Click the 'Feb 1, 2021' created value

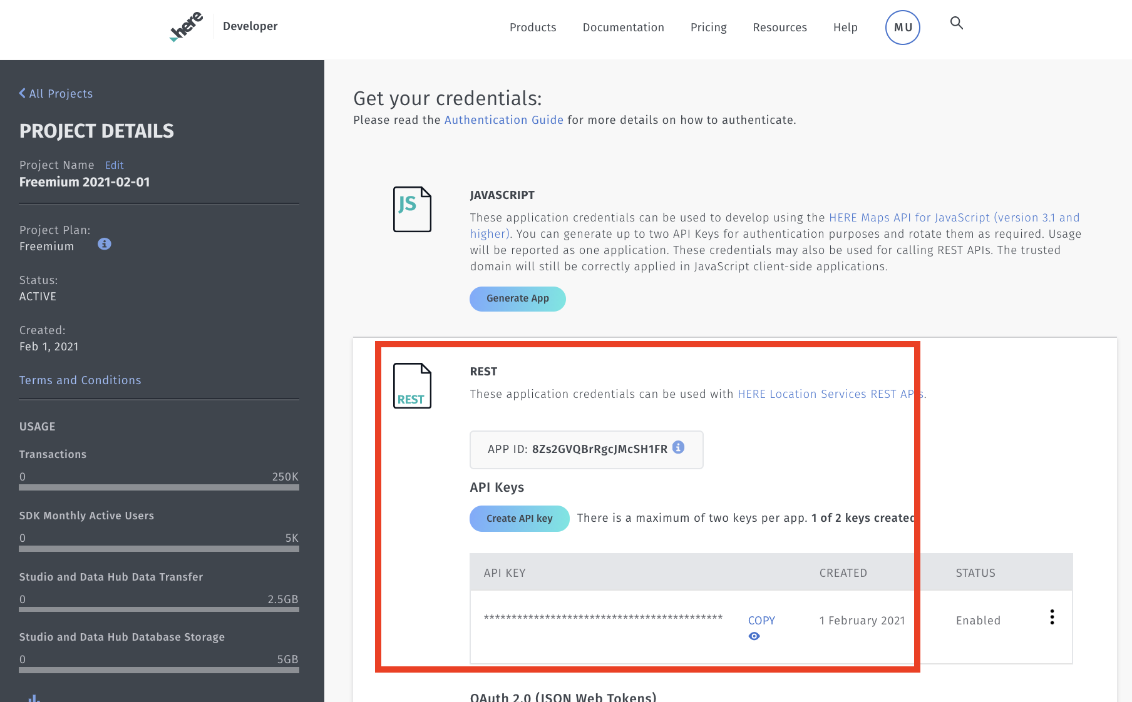[x=49, y=347]
